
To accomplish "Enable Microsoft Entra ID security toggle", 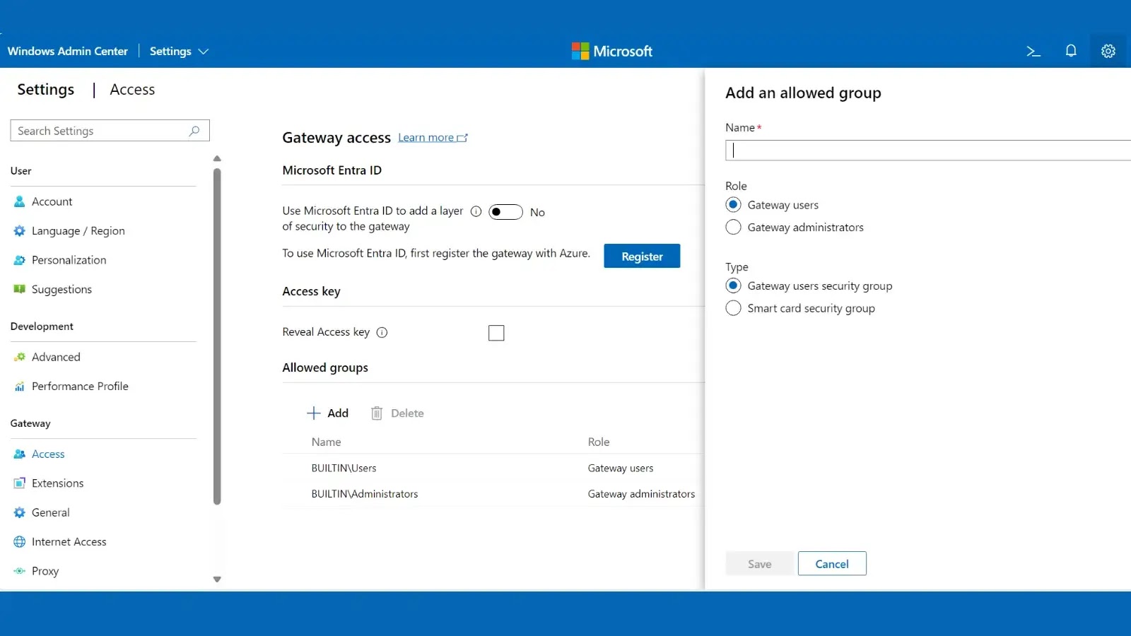I will coord(505,212).
